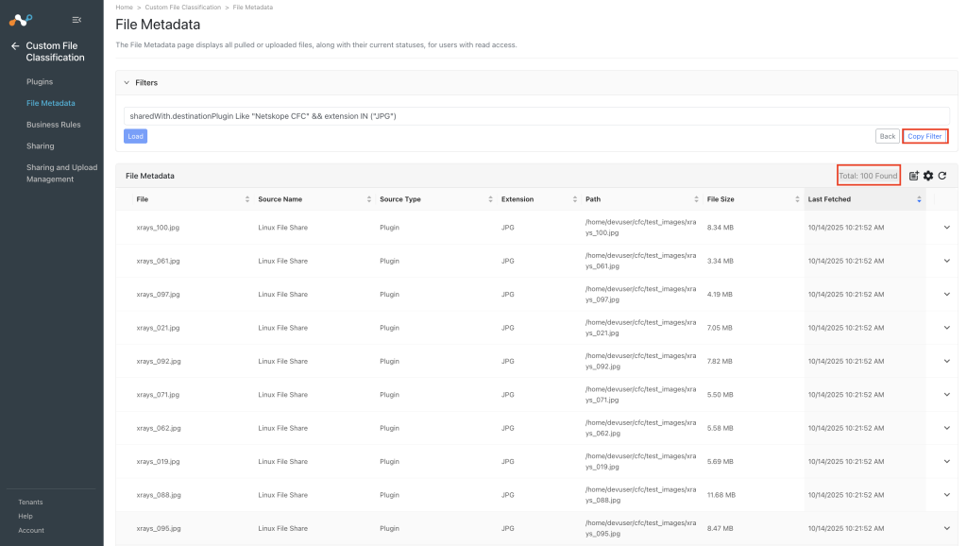Click file size 5.58 MB

(721, 428)
